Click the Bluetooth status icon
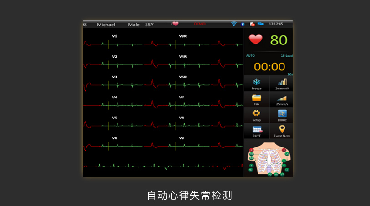 coord(243,24)
